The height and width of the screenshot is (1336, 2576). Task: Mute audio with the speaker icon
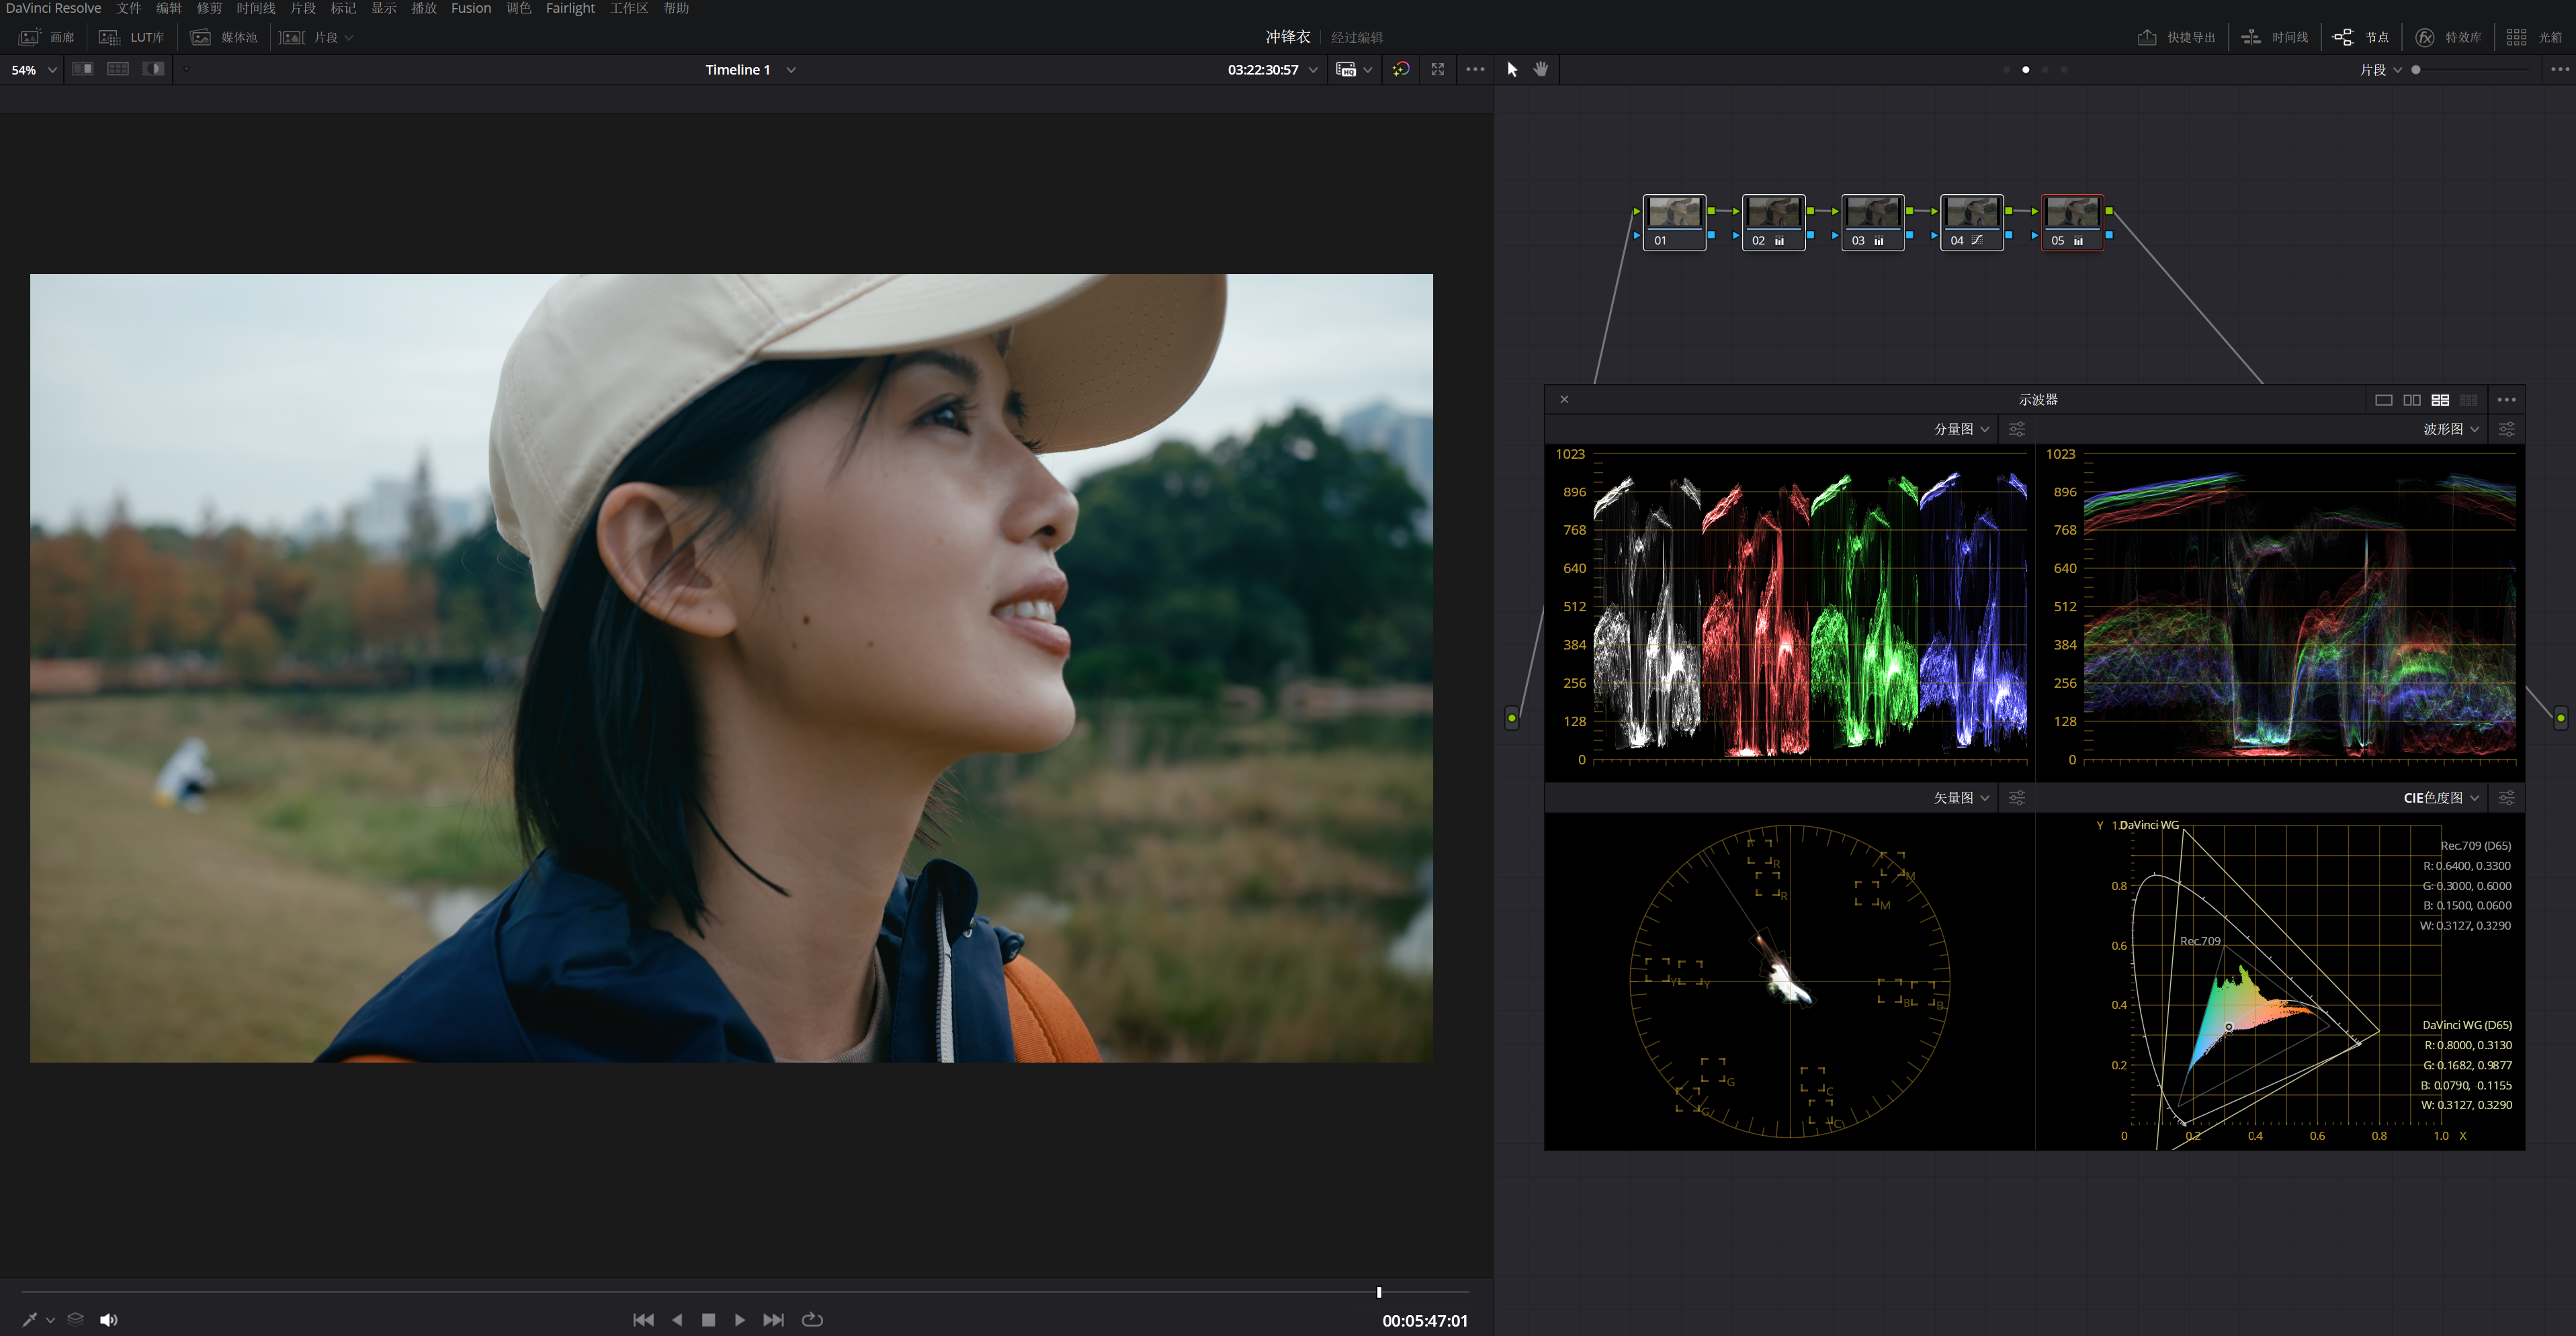pyautogui.click(x=108, y=1320)
